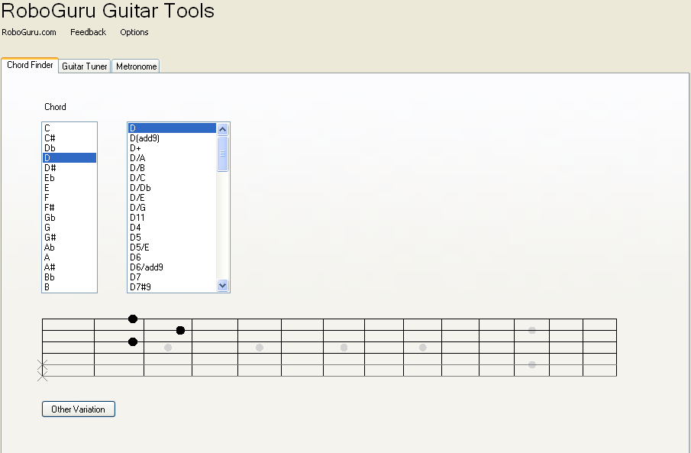Image resolution: width=691 pixels, height=453 pixels.
Task: Select root note Ab
Action: point(69,247)
